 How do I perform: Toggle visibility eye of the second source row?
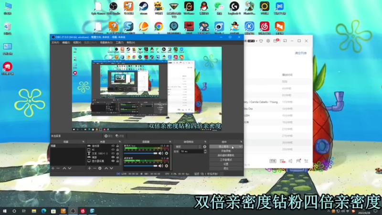pyautogui.click(x=113, y=150)
